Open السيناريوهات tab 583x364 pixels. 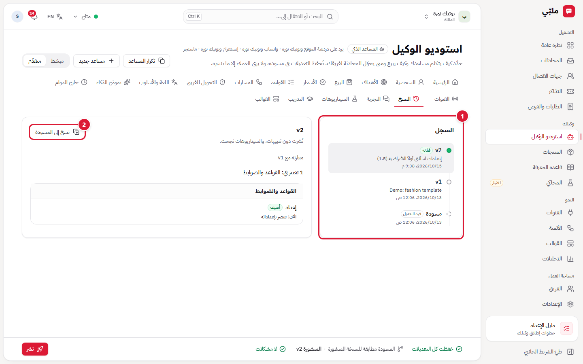point(339,99)
